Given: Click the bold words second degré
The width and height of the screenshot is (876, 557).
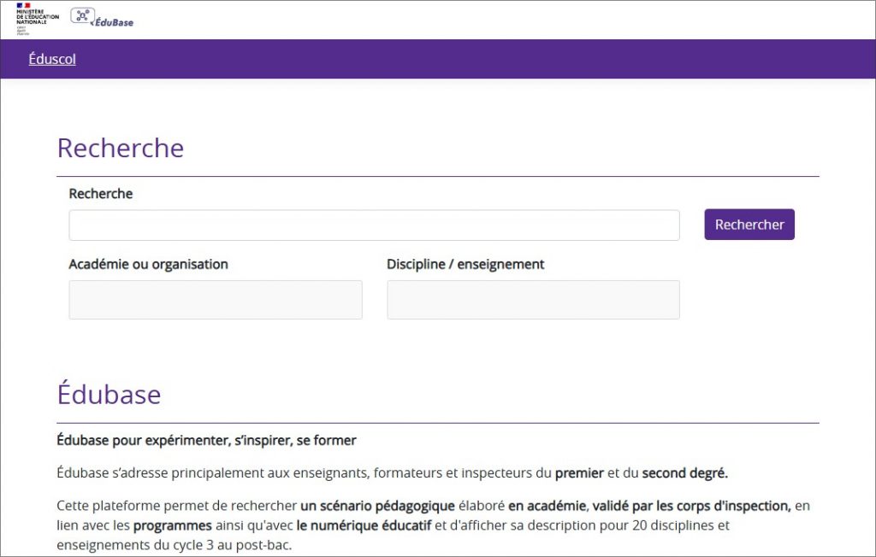Looking at the screenshot, I should (x=684, y=473).
